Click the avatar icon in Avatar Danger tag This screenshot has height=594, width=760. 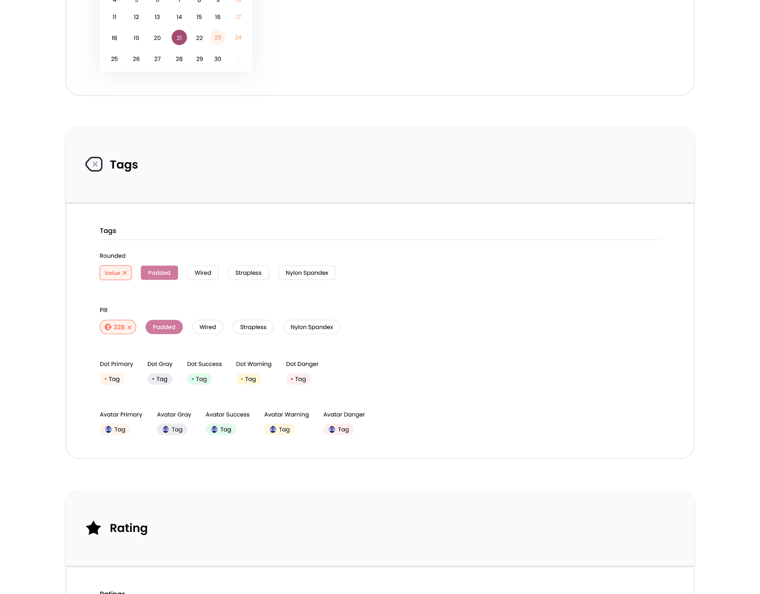pyautogui.click(x=332, y=430)
